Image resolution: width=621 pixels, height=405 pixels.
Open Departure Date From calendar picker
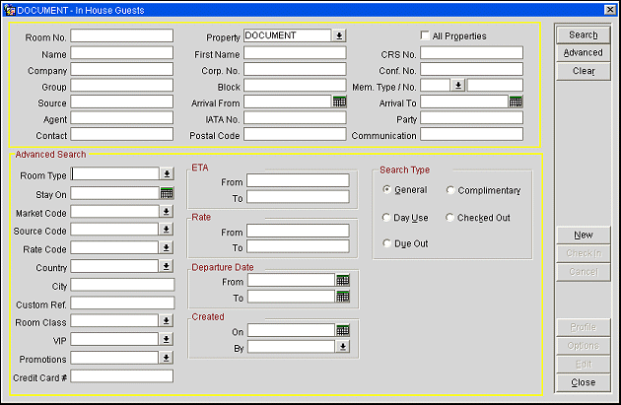click(x=342, y=280)
